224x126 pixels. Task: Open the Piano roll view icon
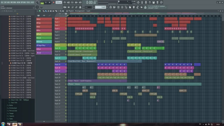tap(114, 7)
